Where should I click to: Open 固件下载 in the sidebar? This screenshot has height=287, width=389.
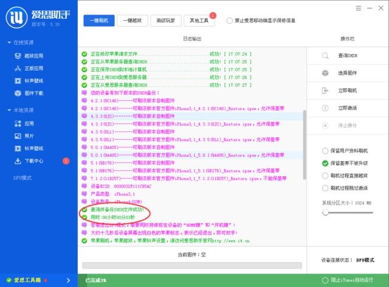tap(29, 94)
